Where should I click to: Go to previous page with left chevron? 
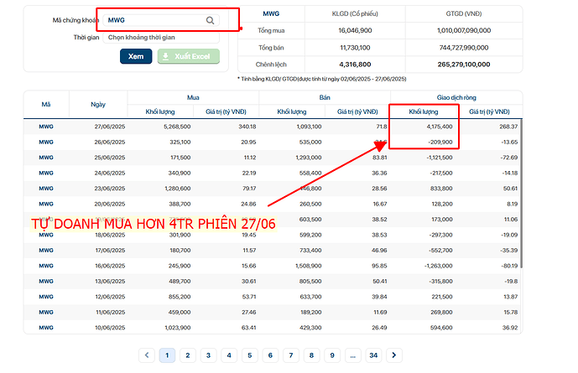[x=147, y=355]
